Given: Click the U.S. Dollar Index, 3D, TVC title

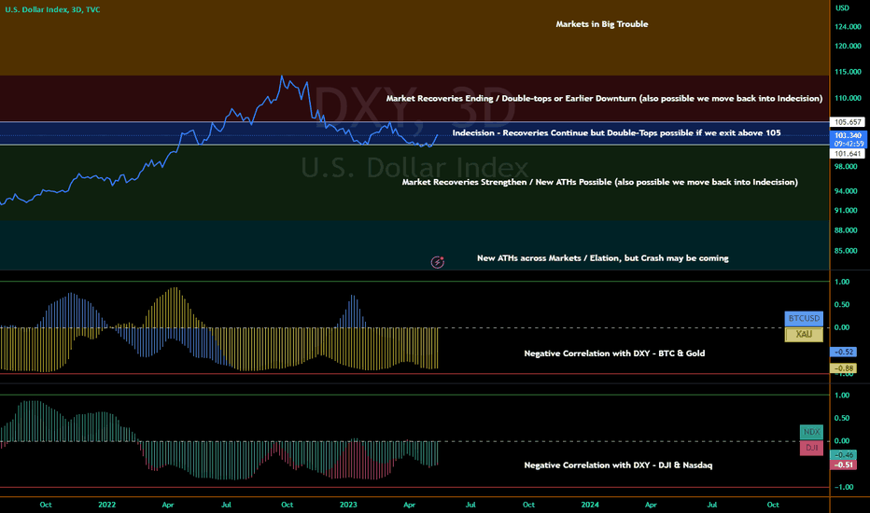Looking at the screenshot, I should 52,9.
